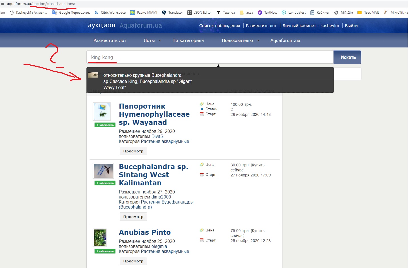Toggle watch on Папоротник Hymenophyllaceae lot
This screenshot has width=408, height=268.
point(105,125)
